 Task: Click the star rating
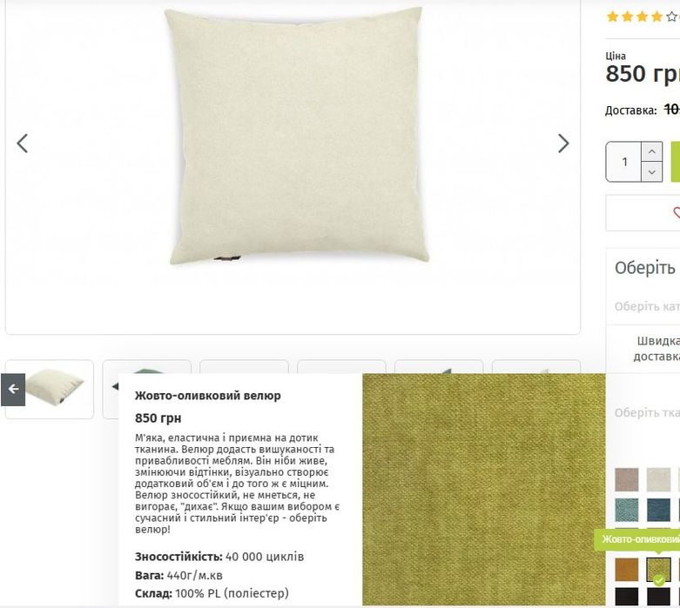(x=643, y=17)
